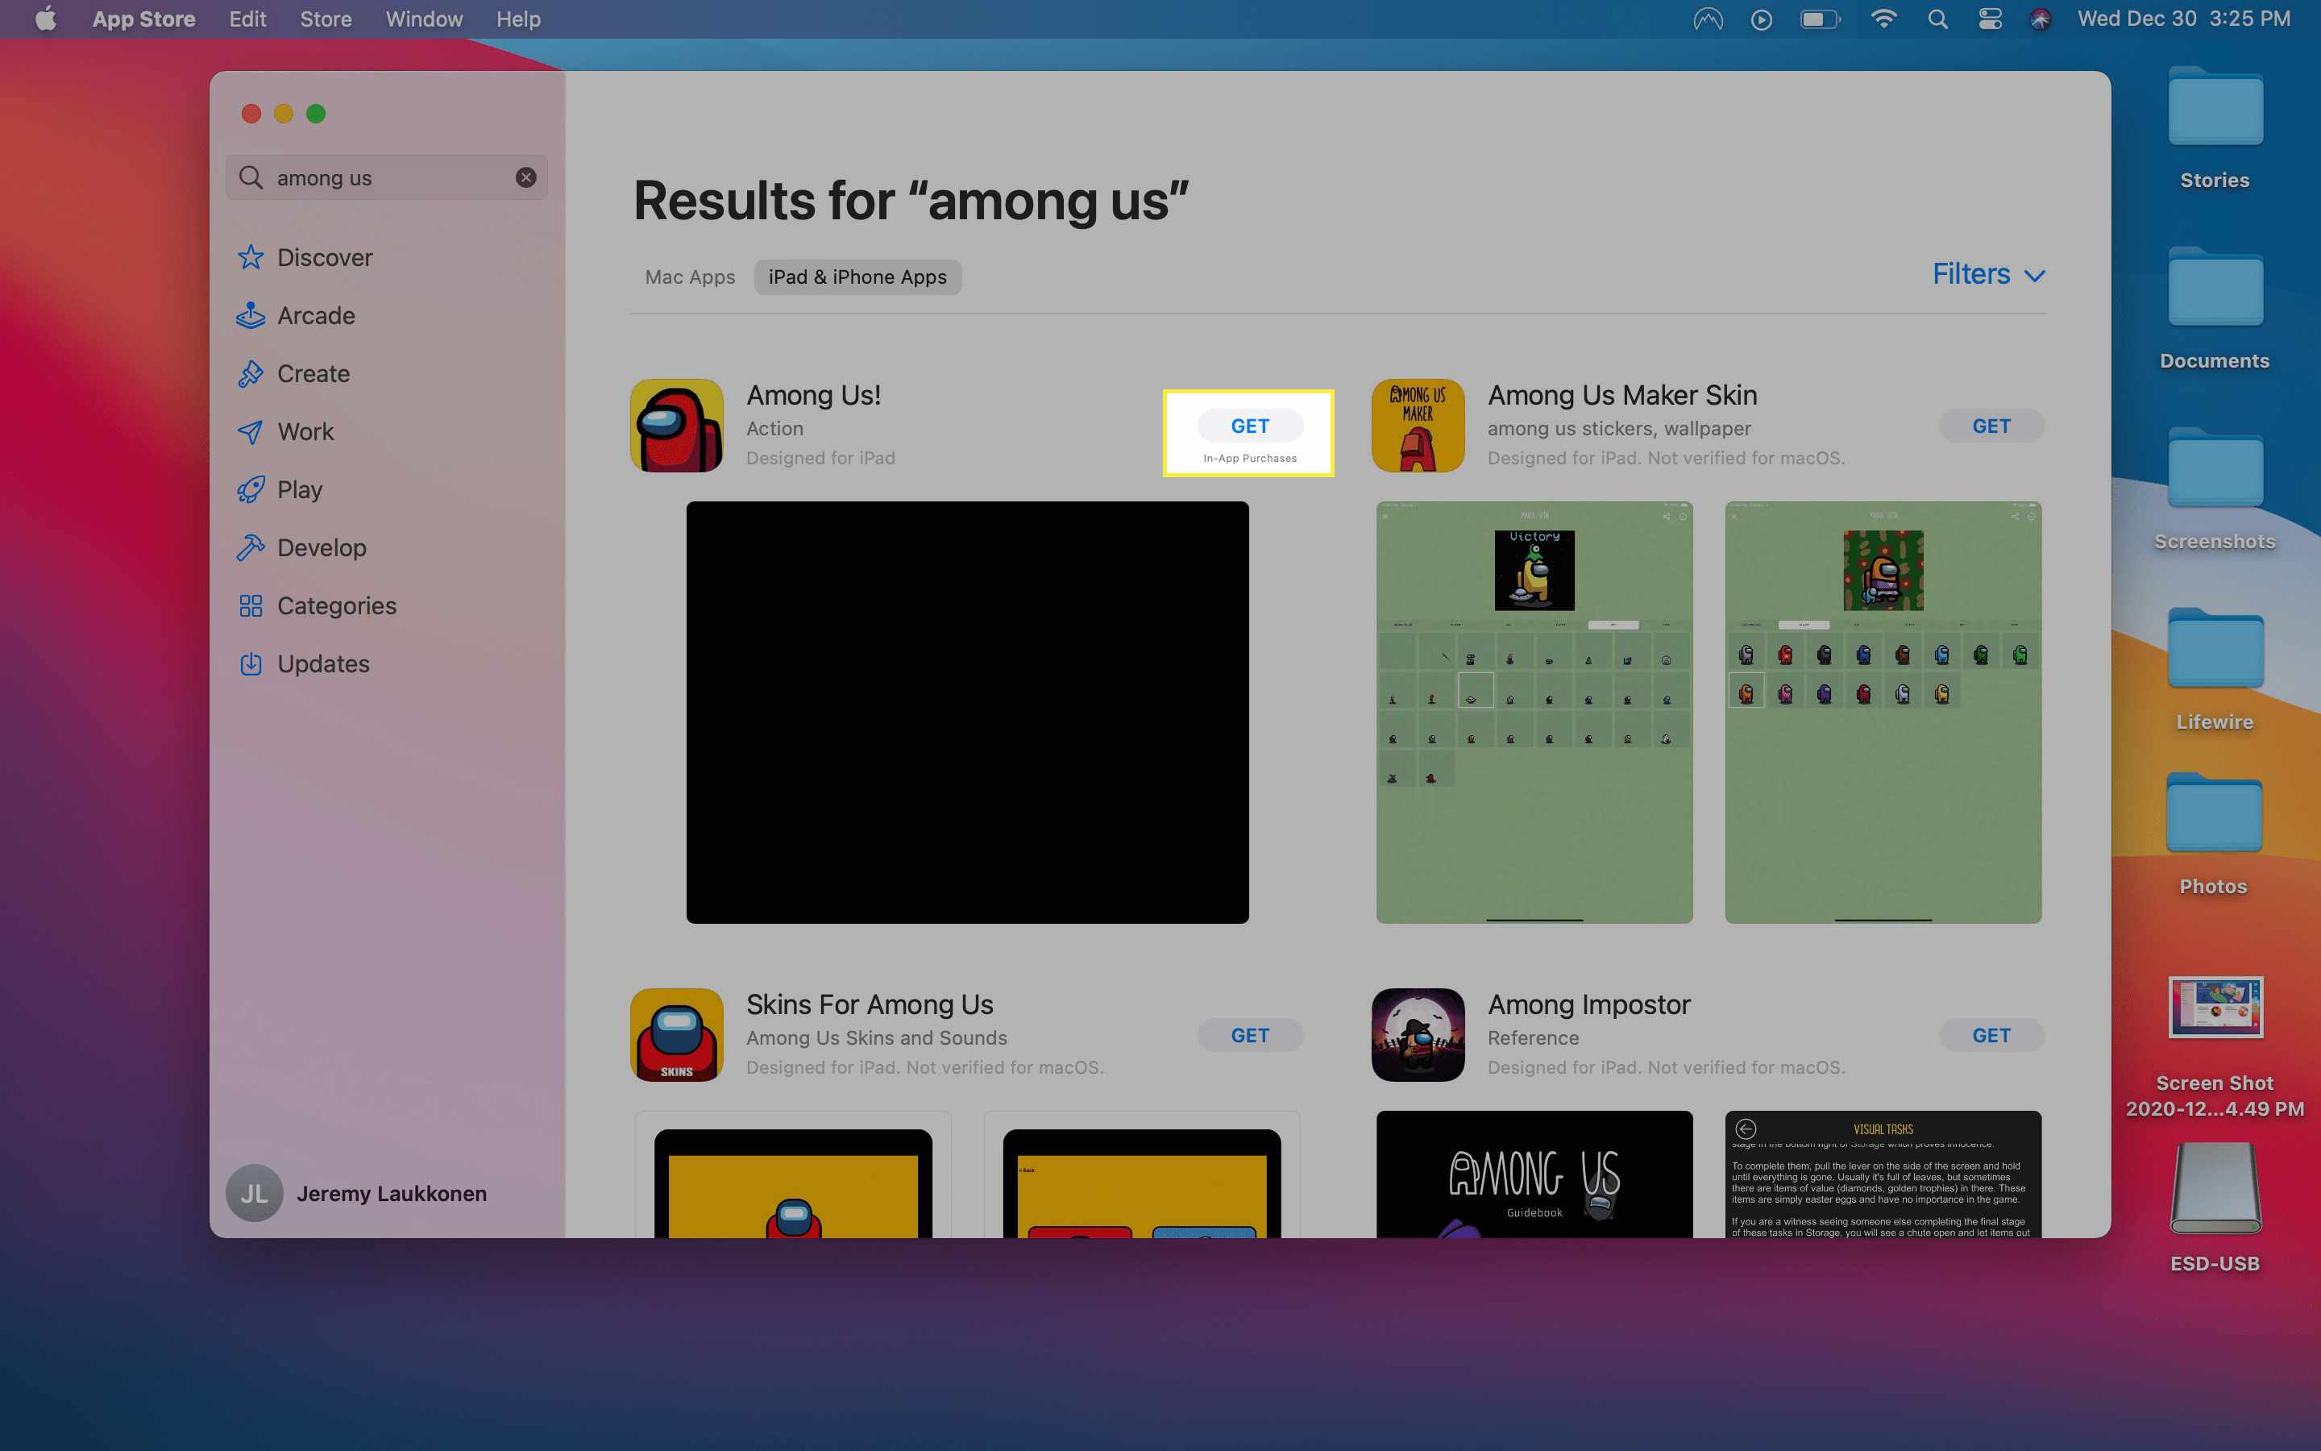
Task: Select the Play section
Action: pyautogui.click(x=279, y=489)
